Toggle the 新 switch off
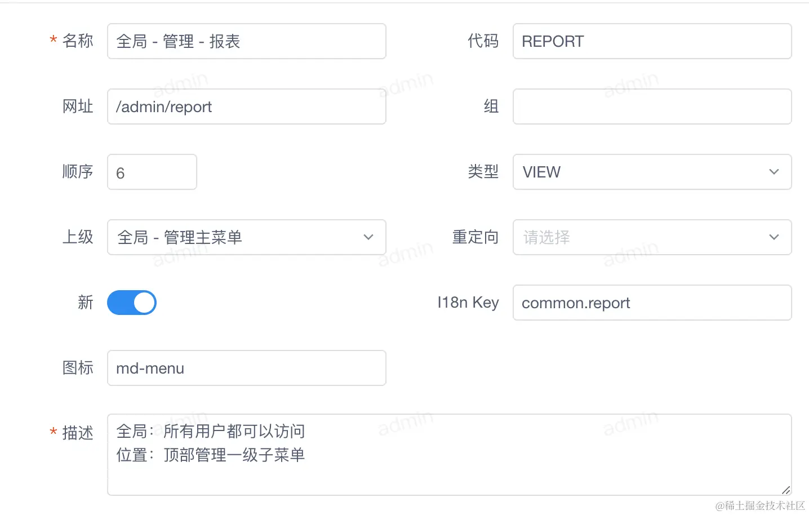809x515 pixels. coord(132,303)
